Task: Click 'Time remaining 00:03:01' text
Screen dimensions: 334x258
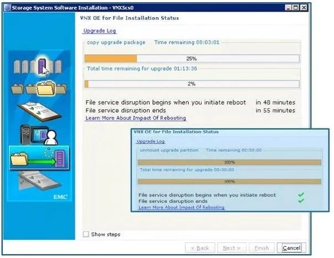Action: tap(187, 43)
